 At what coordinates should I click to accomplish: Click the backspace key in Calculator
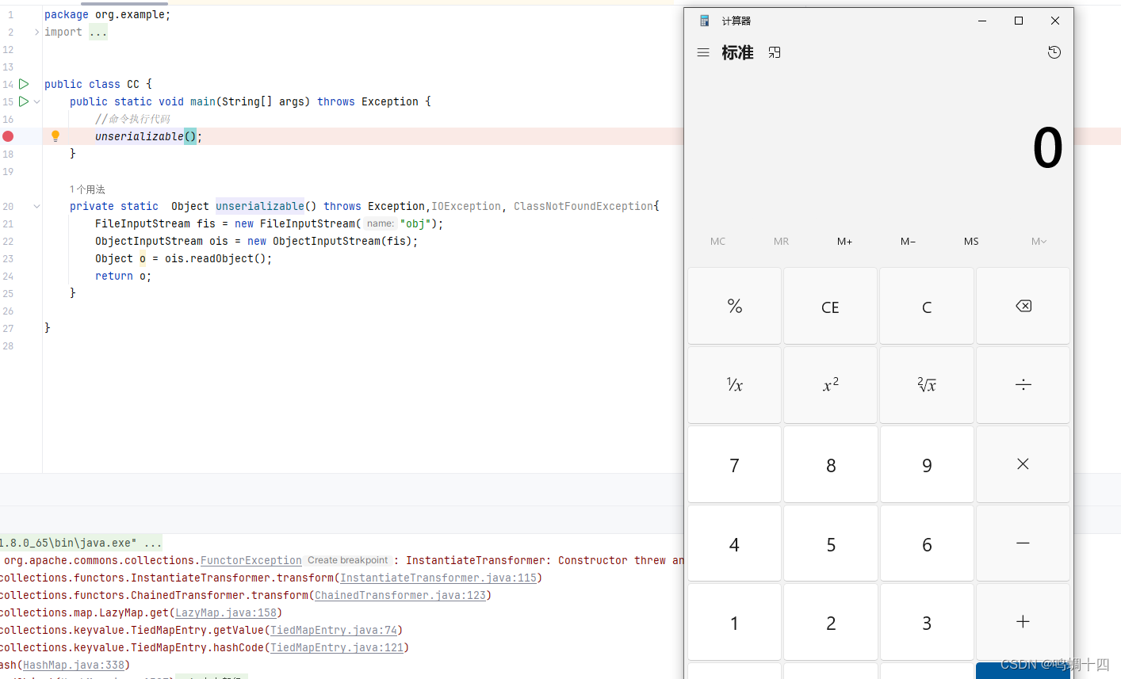coord(1023,306)
